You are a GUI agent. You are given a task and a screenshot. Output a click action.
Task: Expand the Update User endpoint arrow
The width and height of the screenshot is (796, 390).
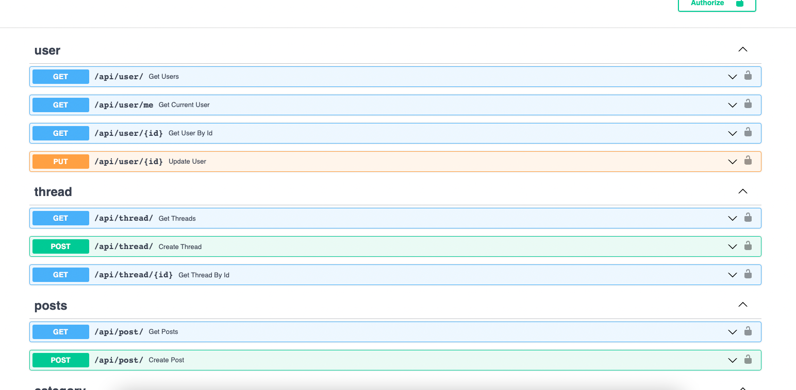[x=732, y=162]
